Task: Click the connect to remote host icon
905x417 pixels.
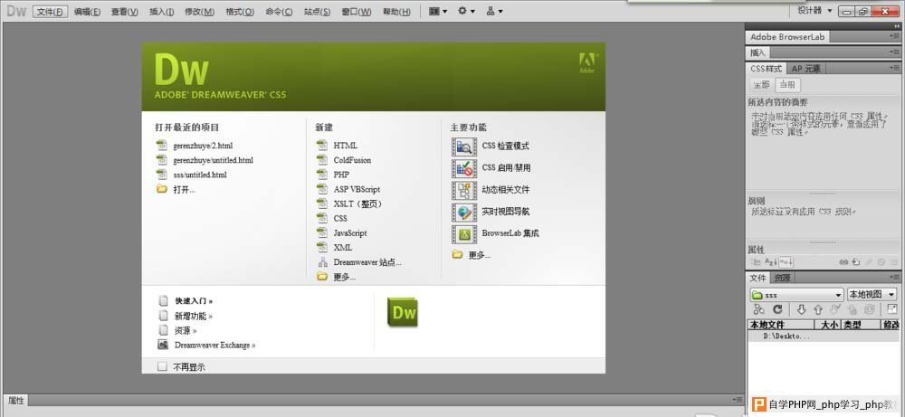Action: coord(758,309)
